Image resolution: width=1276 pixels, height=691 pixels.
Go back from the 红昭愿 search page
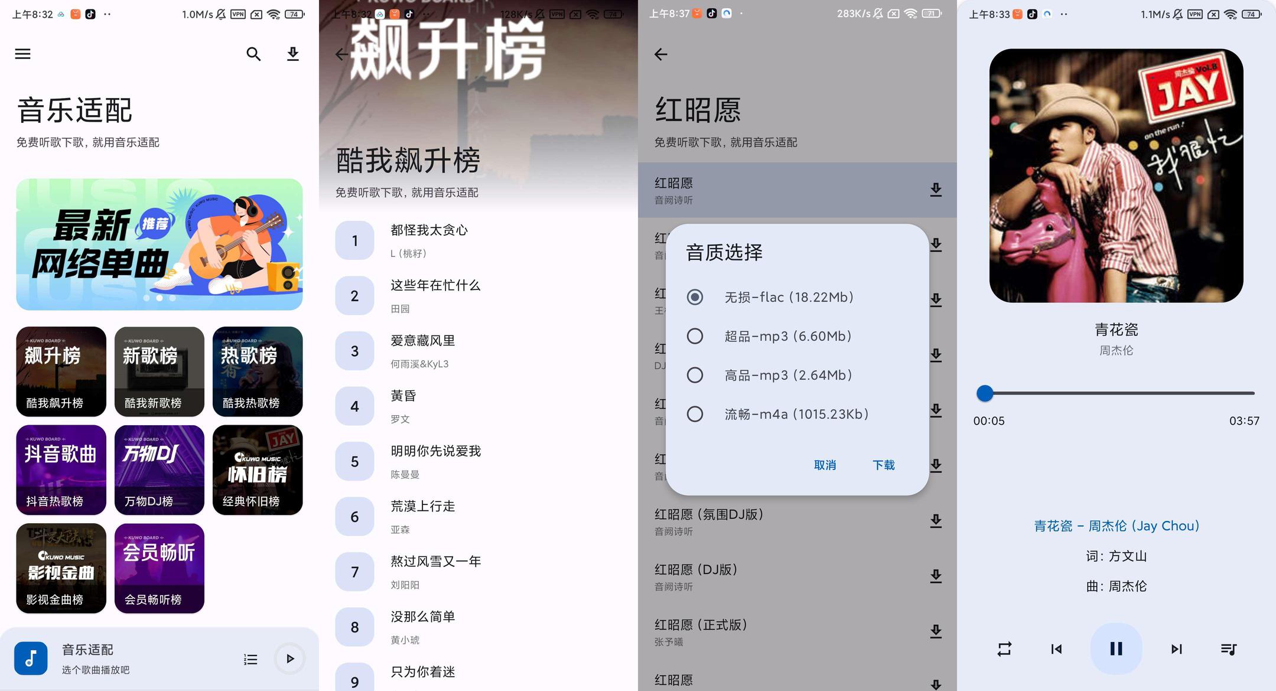click(661, 54)
